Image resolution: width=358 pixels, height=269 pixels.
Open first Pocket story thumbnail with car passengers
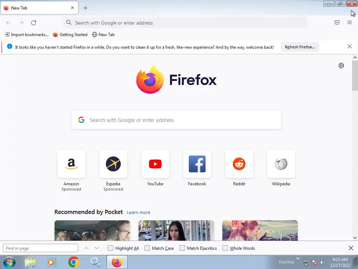92,230
